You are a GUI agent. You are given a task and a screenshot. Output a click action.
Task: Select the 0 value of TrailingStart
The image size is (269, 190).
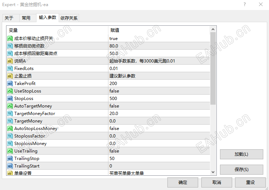(111, 166)
